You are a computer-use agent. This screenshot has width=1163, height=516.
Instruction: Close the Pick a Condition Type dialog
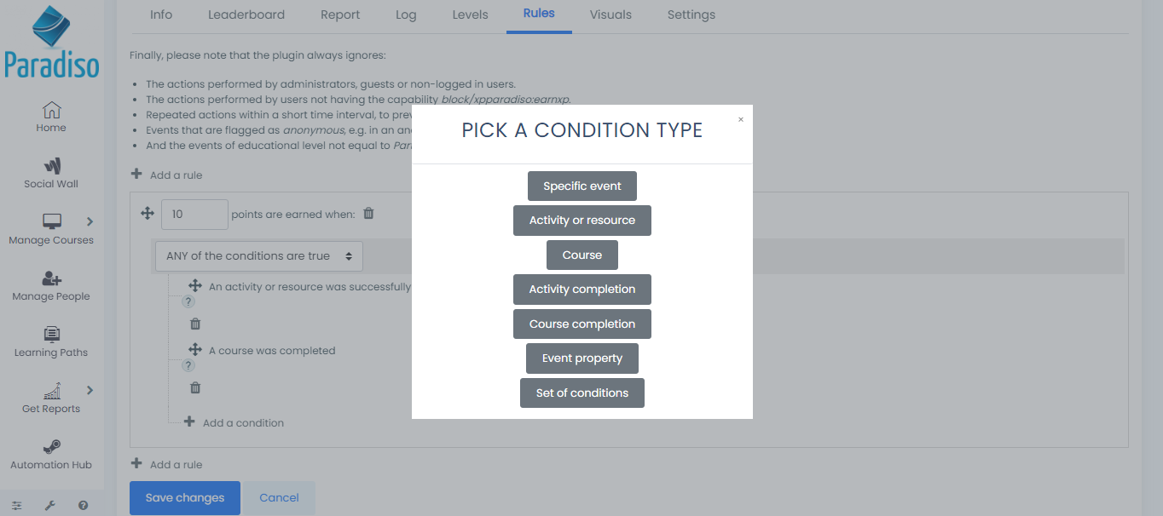pos(740,119)
